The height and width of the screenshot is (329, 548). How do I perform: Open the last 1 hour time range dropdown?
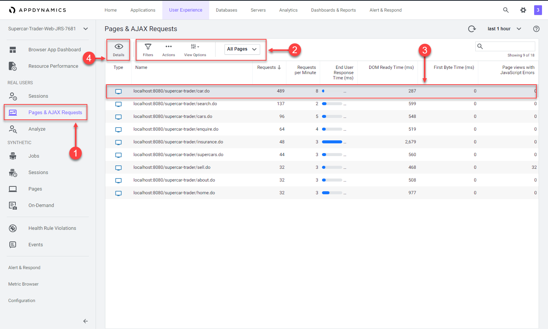point(504,29)
